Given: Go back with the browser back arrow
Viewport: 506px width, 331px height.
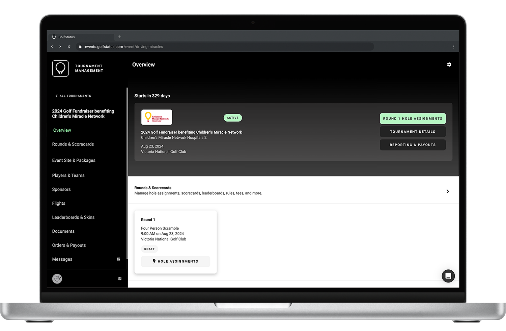Looking at the screenshot, I should (52, 46).
